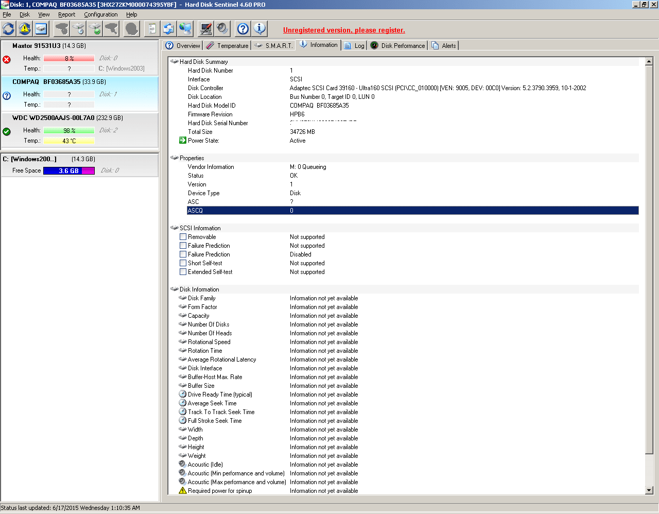Open the document report toolbar icon
Viewport: 659px width, 514px height.
tap(151, 29)
